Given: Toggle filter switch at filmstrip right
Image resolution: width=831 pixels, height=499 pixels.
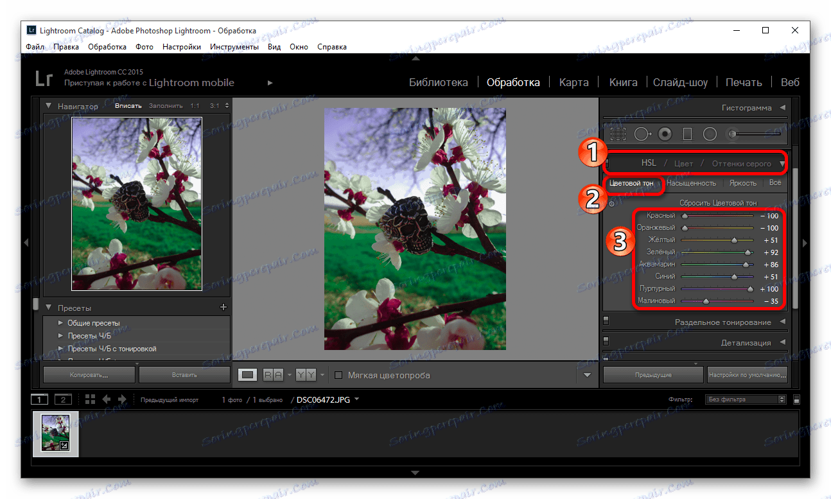Looking at the screenshot, I should (x=797, y=399).
